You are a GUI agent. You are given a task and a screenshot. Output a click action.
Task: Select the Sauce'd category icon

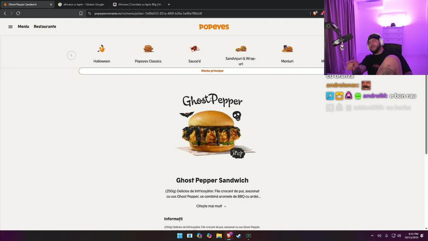[x=195, y=49]
